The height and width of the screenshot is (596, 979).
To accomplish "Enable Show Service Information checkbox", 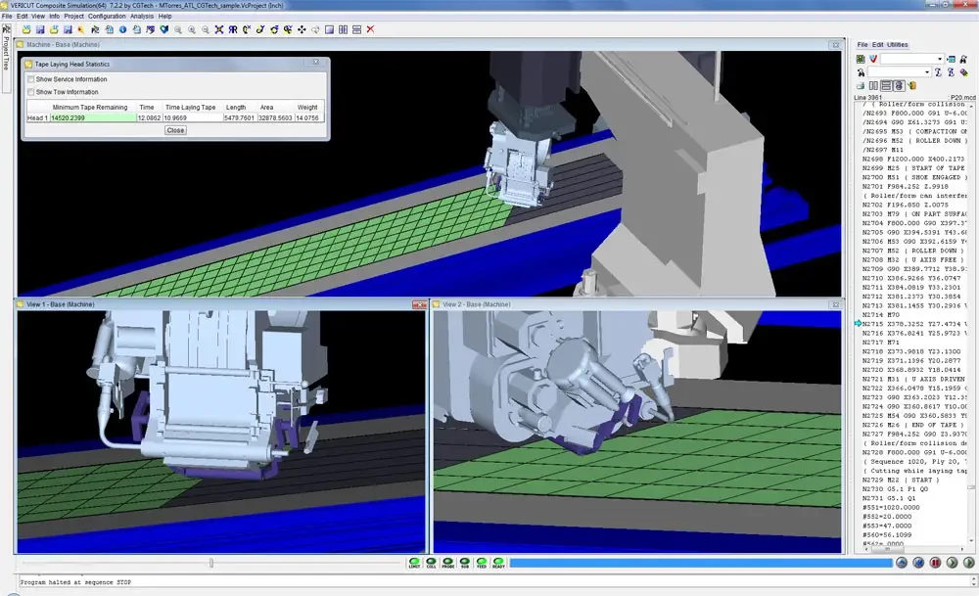I will tap(30, 79).
